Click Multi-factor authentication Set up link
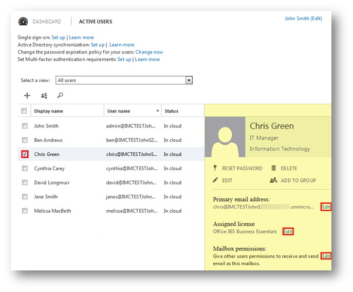The image size is (353, 292). click(124, 59)
